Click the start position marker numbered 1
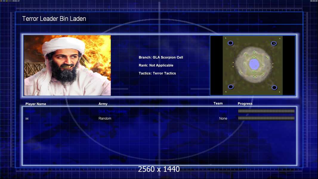The width and height of the screenshot is (318, 179). (274, 43)
